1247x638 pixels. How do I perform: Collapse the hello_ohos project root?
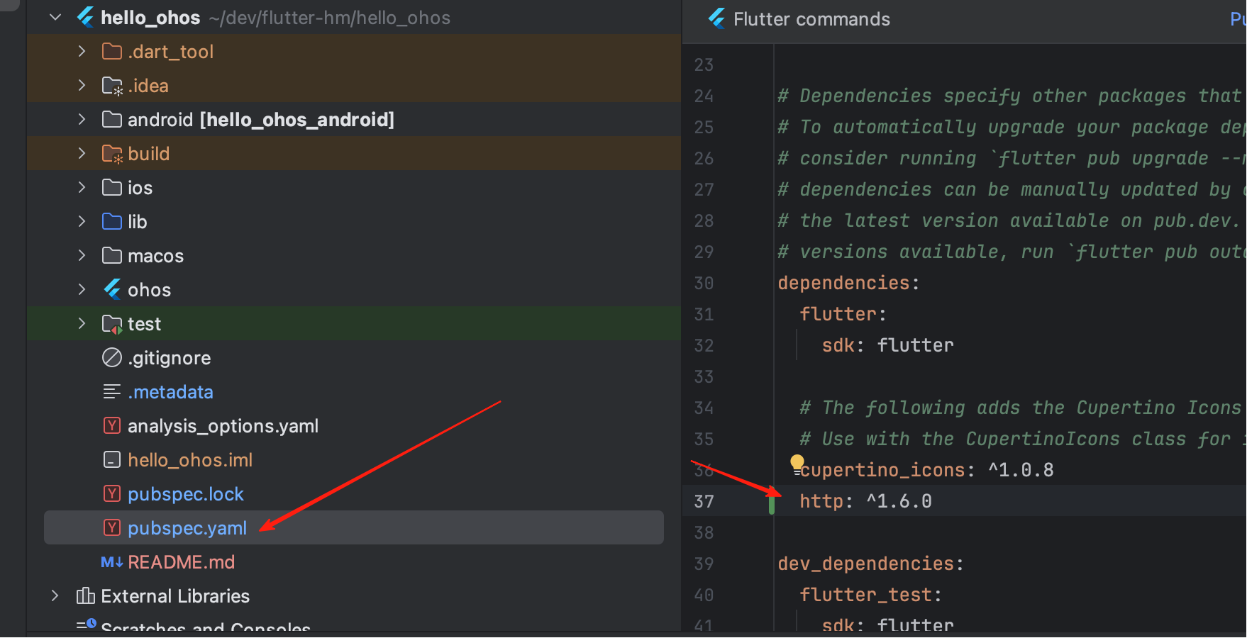click(55, 17)
